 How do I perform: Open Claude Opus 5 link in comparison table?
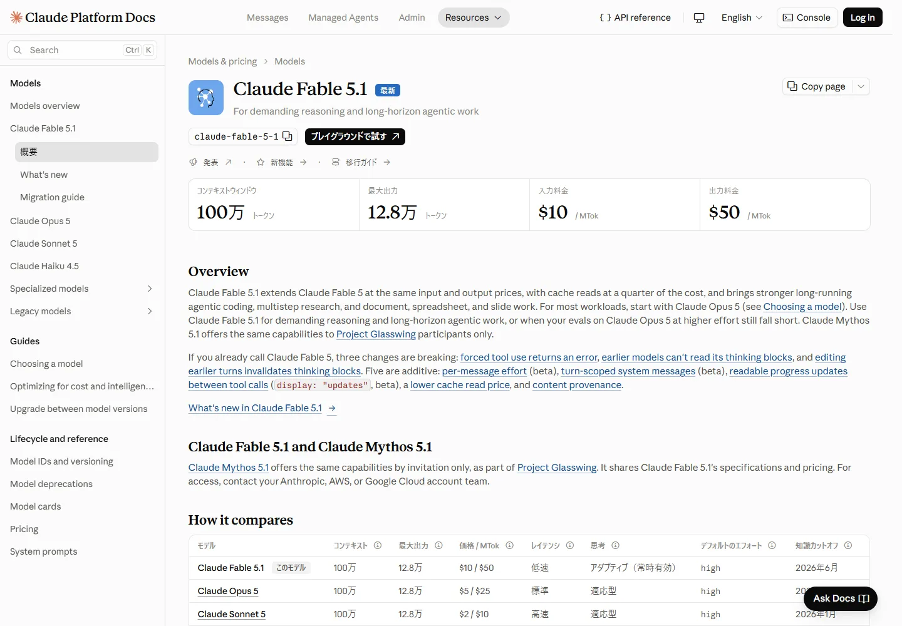click(228, 591)
